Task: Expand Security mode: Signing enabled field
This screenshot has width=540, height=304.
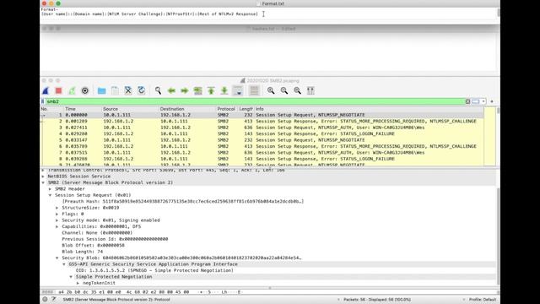Action: (x=57, y=220)
